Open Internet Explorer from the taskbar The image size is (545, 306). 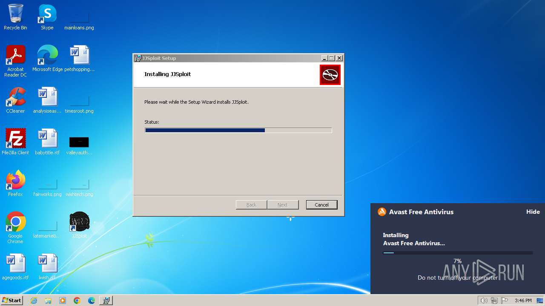point(34,300)
